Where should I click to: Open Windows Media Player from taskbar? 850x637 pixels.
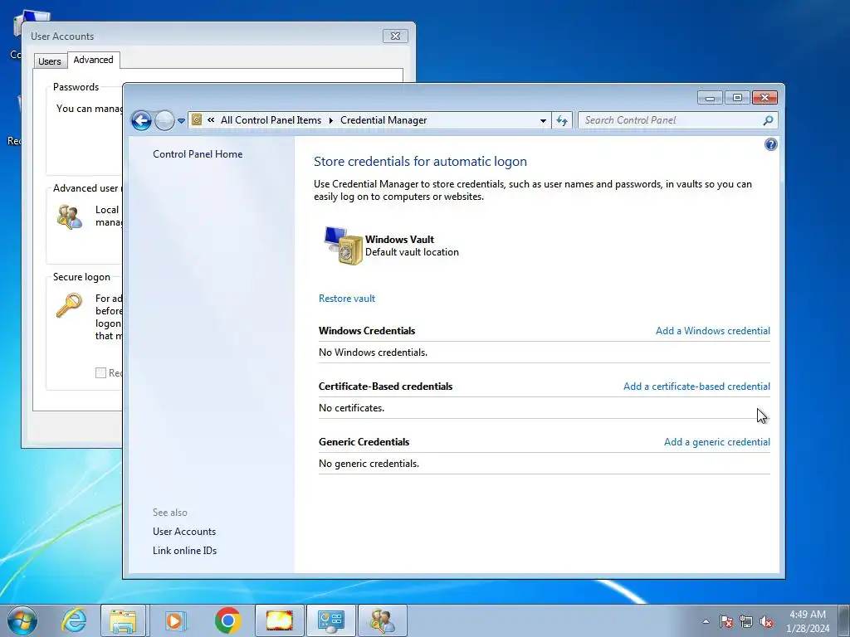174,620
